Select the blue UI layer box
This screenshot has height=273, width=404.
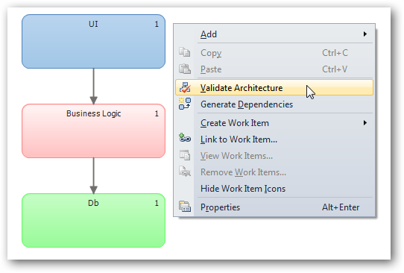click(x=93, y=41)
